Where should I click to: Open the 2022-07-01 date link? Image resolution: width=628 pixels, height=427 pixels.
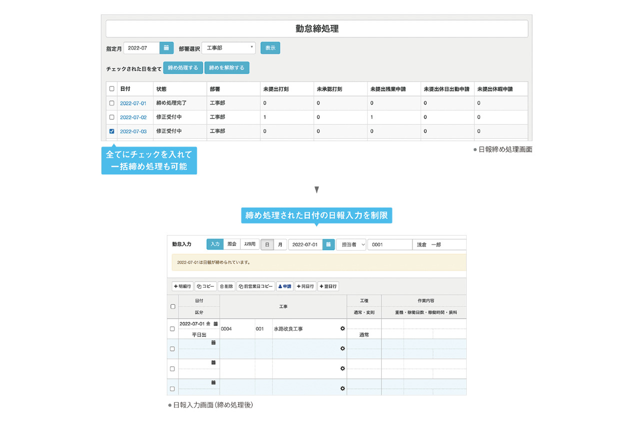[x=133, y=103]
